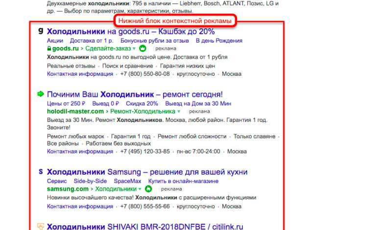Open the SHIVAKI BMR-2018DNFBE citilink.ru ad title

pos(145,227)
